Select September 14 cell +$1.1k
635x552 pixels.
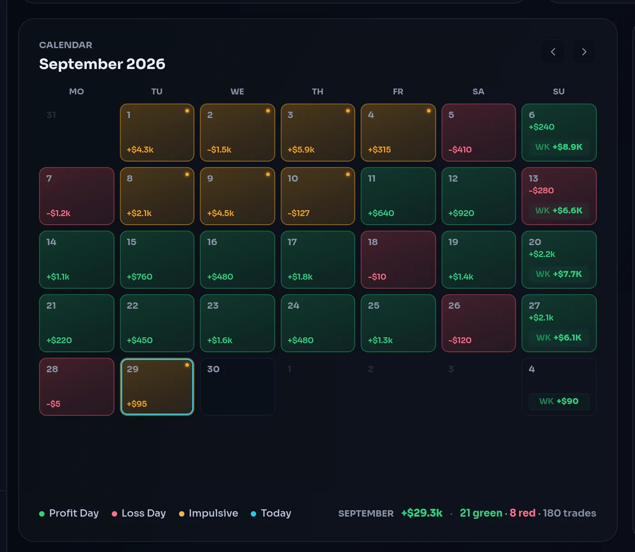(77, 260)
